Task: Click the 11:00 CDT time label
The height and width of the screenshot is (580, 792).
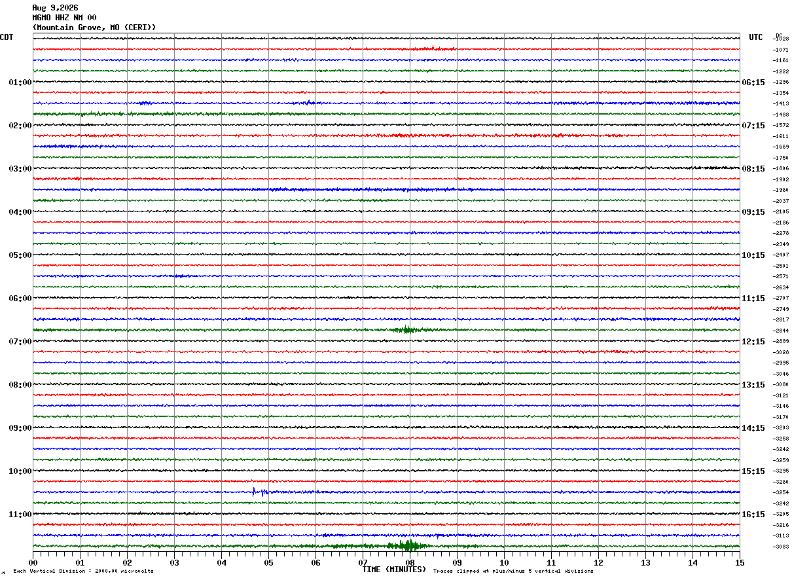Action: coord(20,515)
